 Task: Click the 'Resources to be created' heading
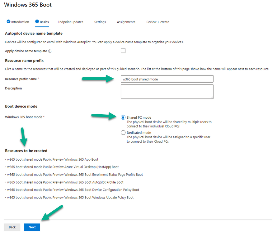[26, 151]
